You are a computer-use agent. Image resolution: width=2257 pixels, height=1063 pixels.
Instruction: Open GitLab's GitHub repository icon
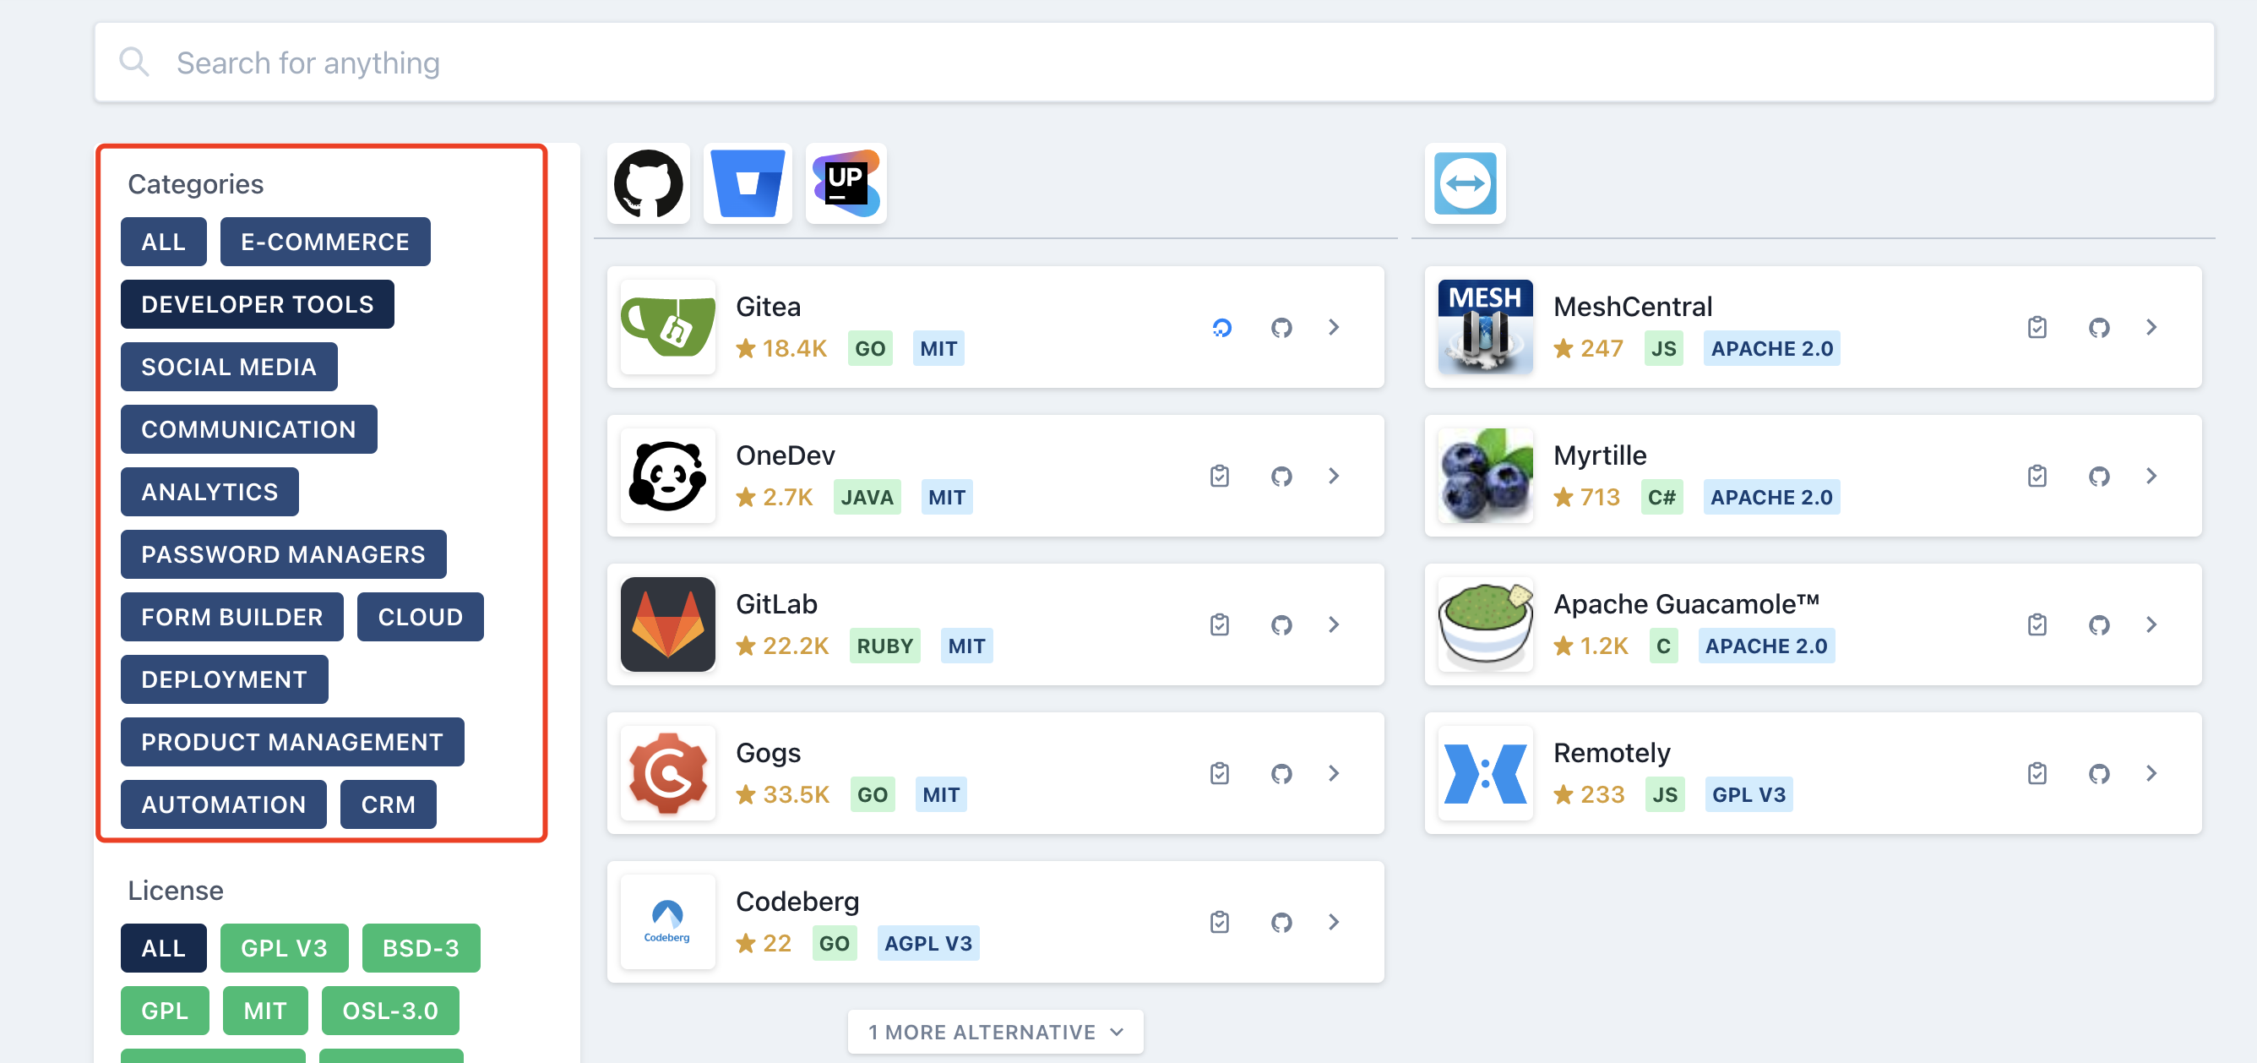click(1282, 624)
